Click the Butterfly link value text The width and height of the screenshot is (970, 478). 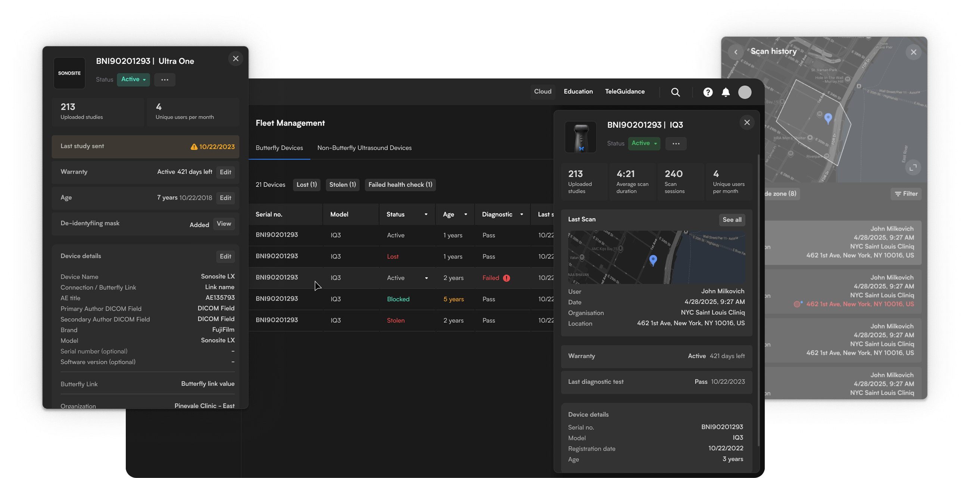(x=208, y=384)
